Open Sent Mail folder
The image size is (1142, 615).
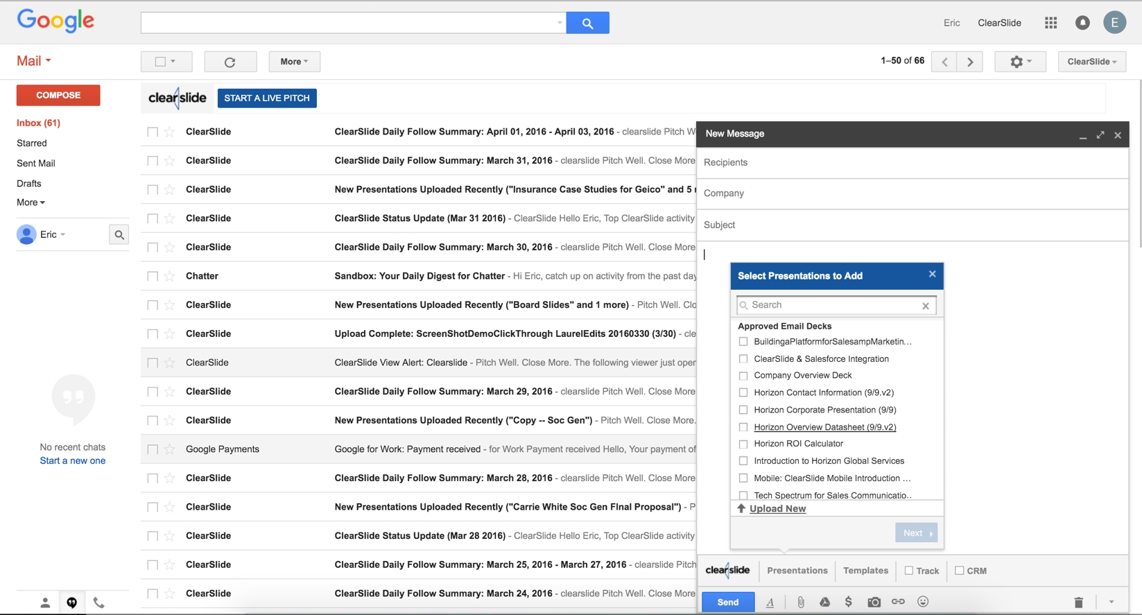(36, 164)
